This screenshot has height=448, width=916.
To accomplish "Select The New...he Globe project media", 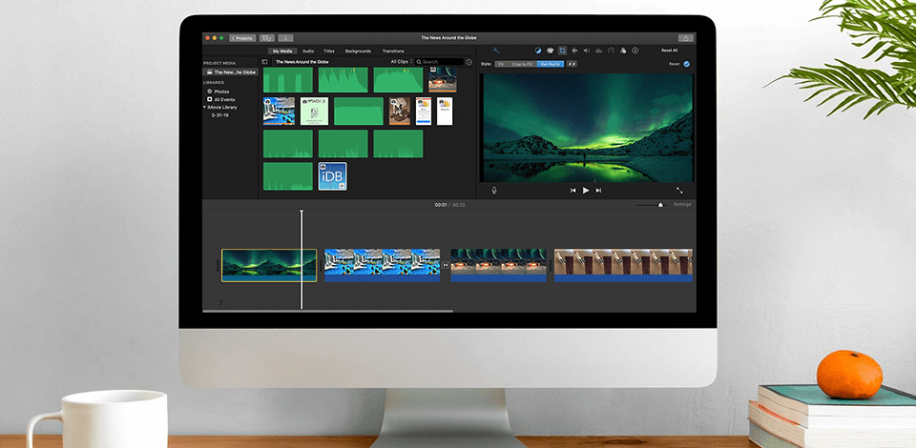I will pos(230,72).
